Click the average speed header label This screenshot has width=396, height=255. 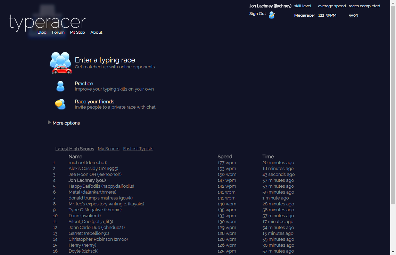332,6
